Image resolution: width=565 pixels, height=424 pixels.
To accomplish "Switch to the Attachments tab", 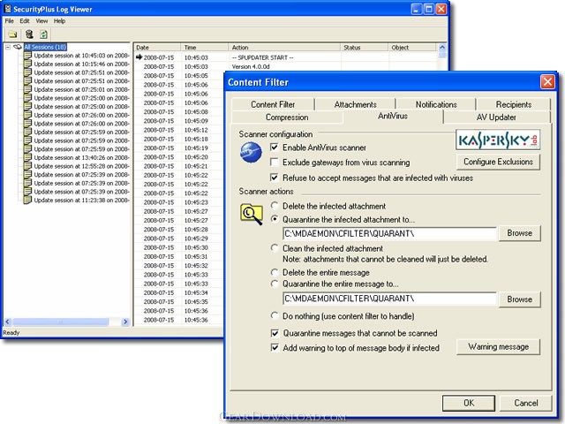I will tap(355, 104).
